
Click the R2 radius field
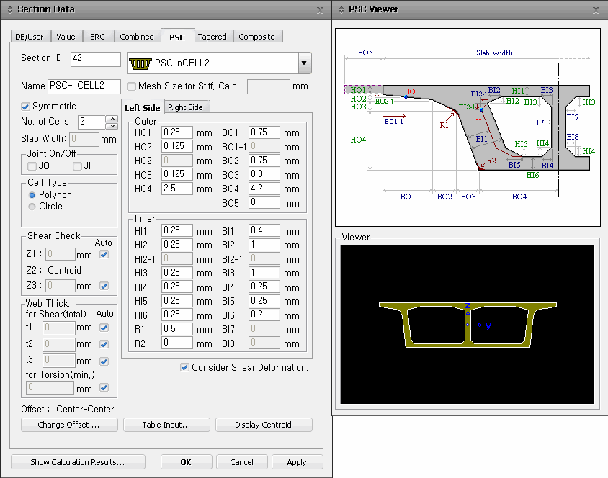tap(176, 343)
